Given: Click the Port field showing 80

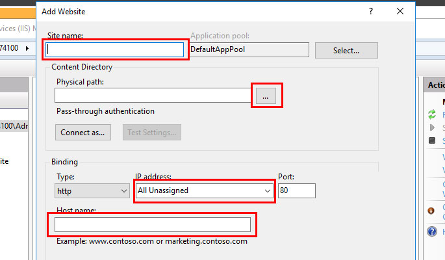Looking at the screenshot, I should [296, 191].
